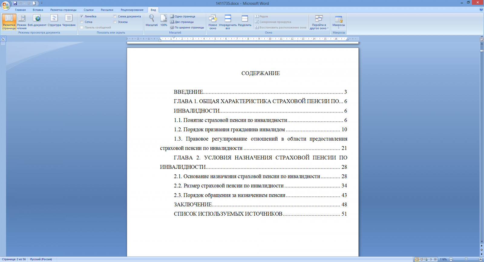Click the full screen reading icon in status bar

422,259
